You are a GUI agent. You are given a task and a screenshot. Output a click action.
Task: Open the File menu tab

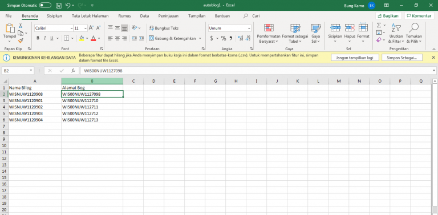point(9,16)
